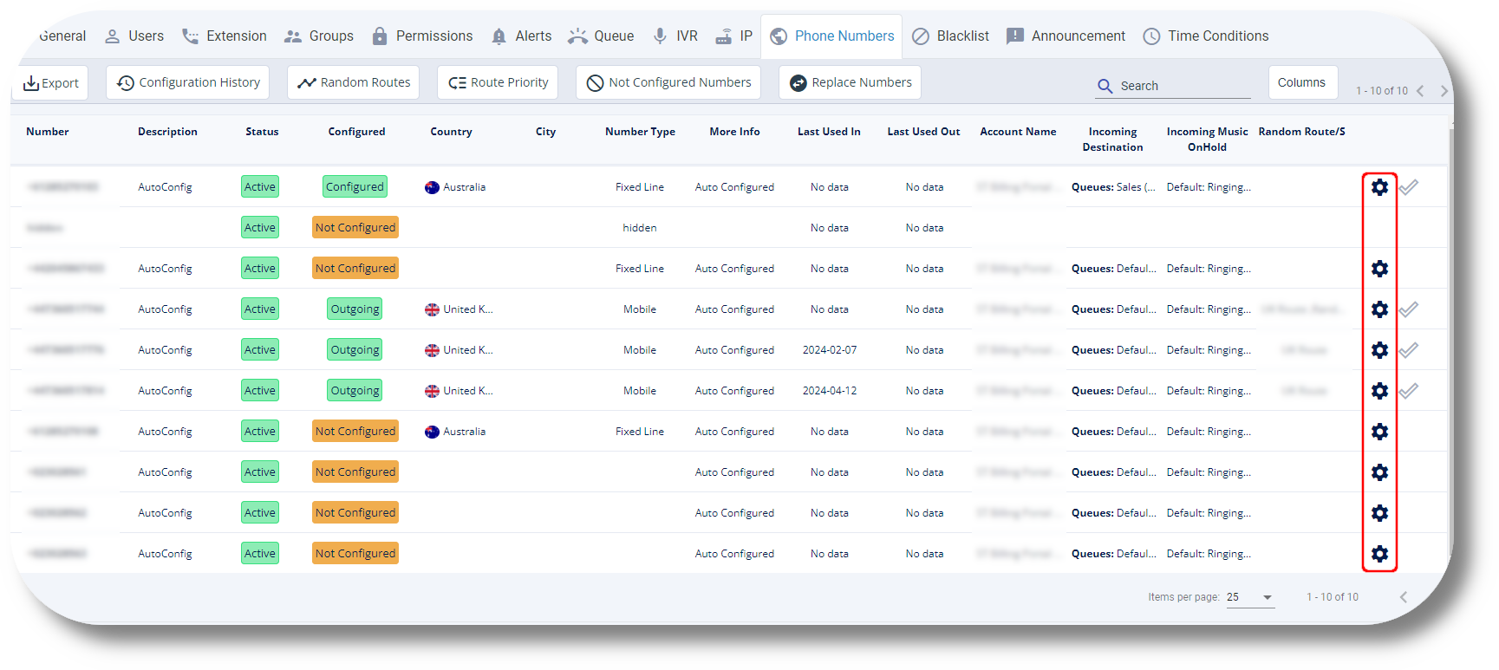
Task: Switch to the IVR tab
Action: [675, 36]
